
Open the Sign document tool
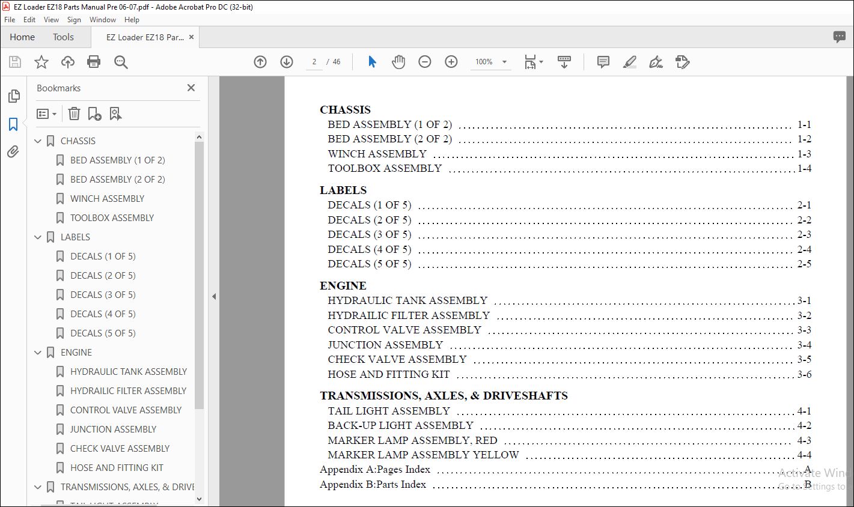(x=656, y=62)
